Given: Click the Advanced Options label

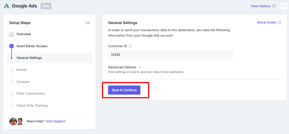Looking at the screenshot, I should (122, 67).
